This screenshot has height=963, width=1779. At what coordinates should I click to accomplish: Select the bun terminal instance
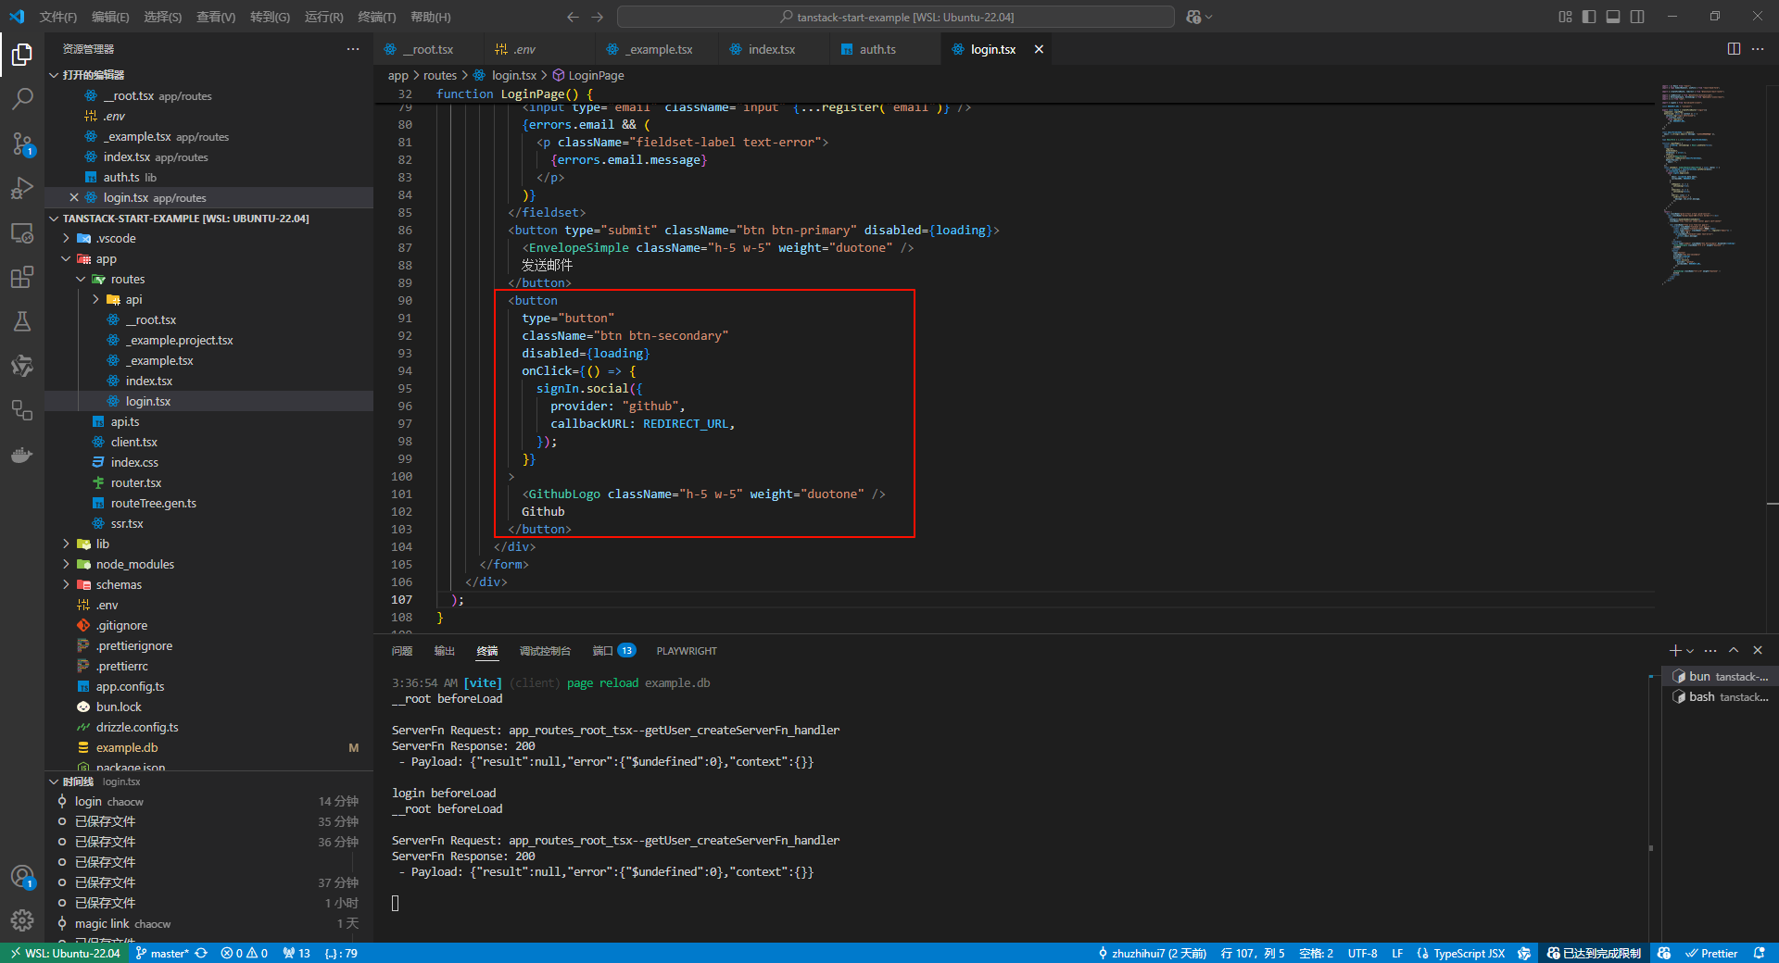[x=1720, y=677]
